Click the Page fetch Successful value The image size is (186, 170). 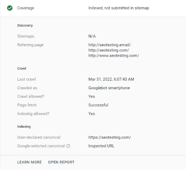point(99,105)
